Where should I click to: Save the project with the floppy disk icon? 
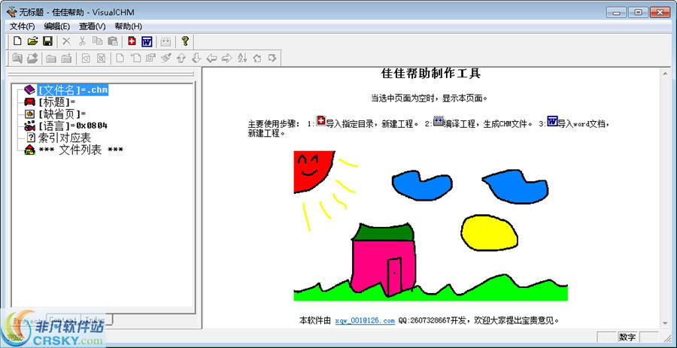pyautogui.click(x=47, y=41)
